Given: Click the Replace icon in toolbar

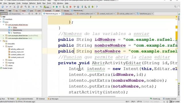Looking at the screenshot, I should tap(29, 7).
